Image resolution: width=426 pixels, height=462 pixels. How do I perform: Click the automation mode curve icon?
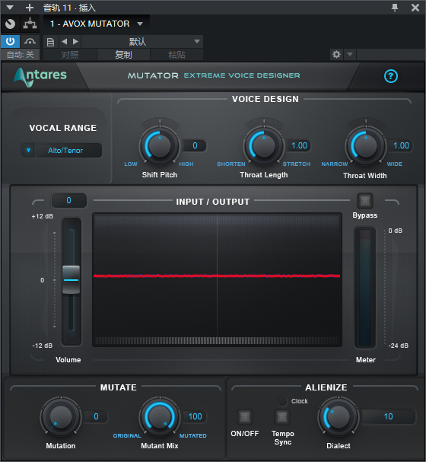pyautogui.click(x=30, y=41)
